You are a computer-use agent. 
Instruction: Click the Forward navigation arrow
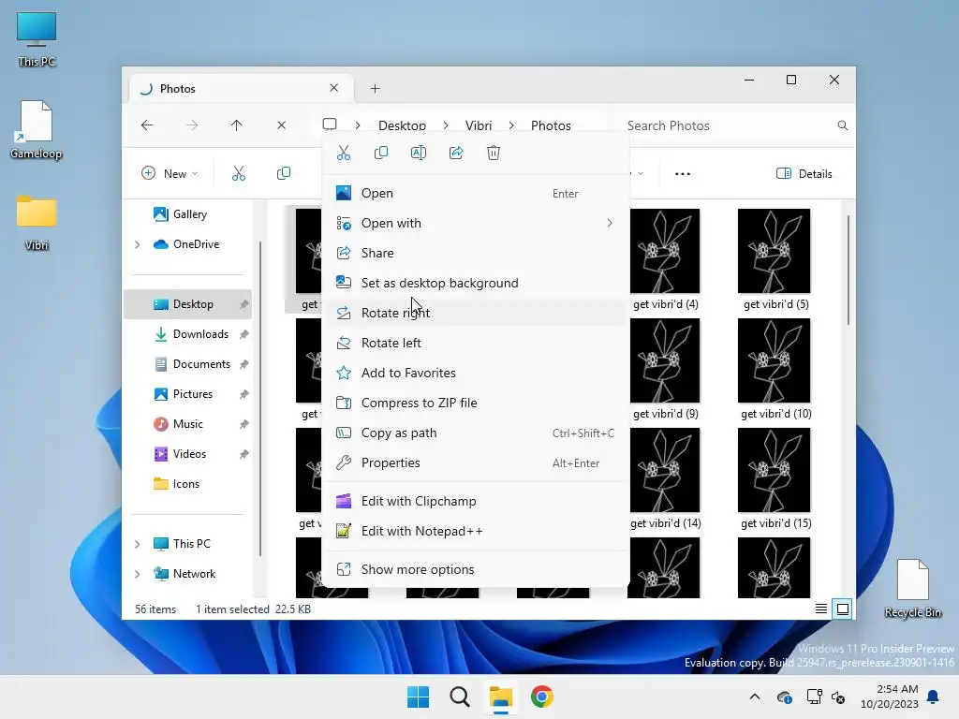coord(191,125)
